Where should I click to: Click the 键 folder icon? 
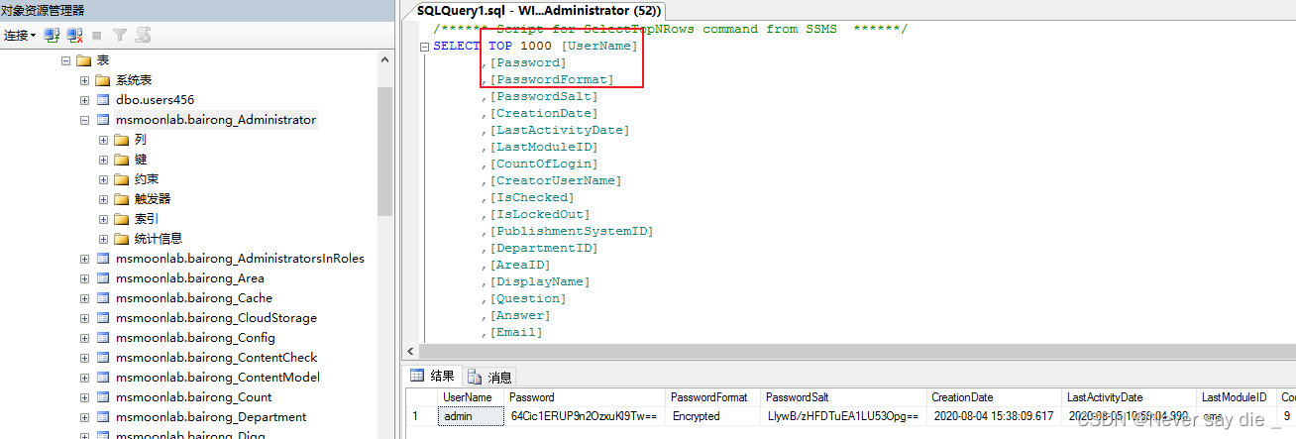point(122,160)
